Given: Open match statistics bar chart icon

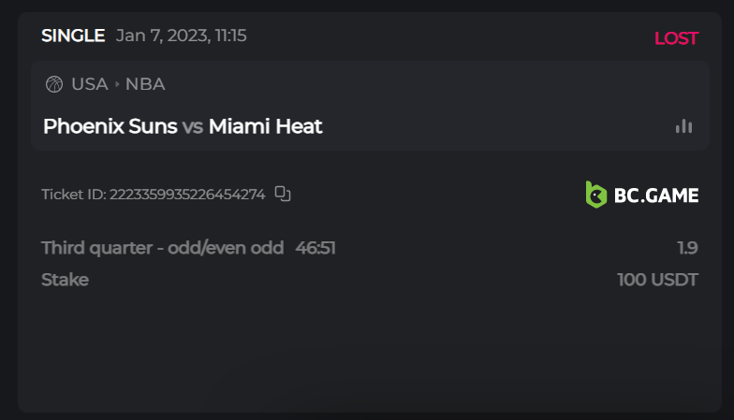Looking at the screenshot, I should pyautogui.click(x=683, y=126).
